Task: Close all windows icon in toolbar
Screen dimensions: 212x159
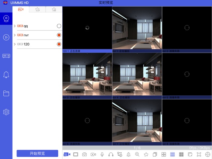Action: click(190, 154)
